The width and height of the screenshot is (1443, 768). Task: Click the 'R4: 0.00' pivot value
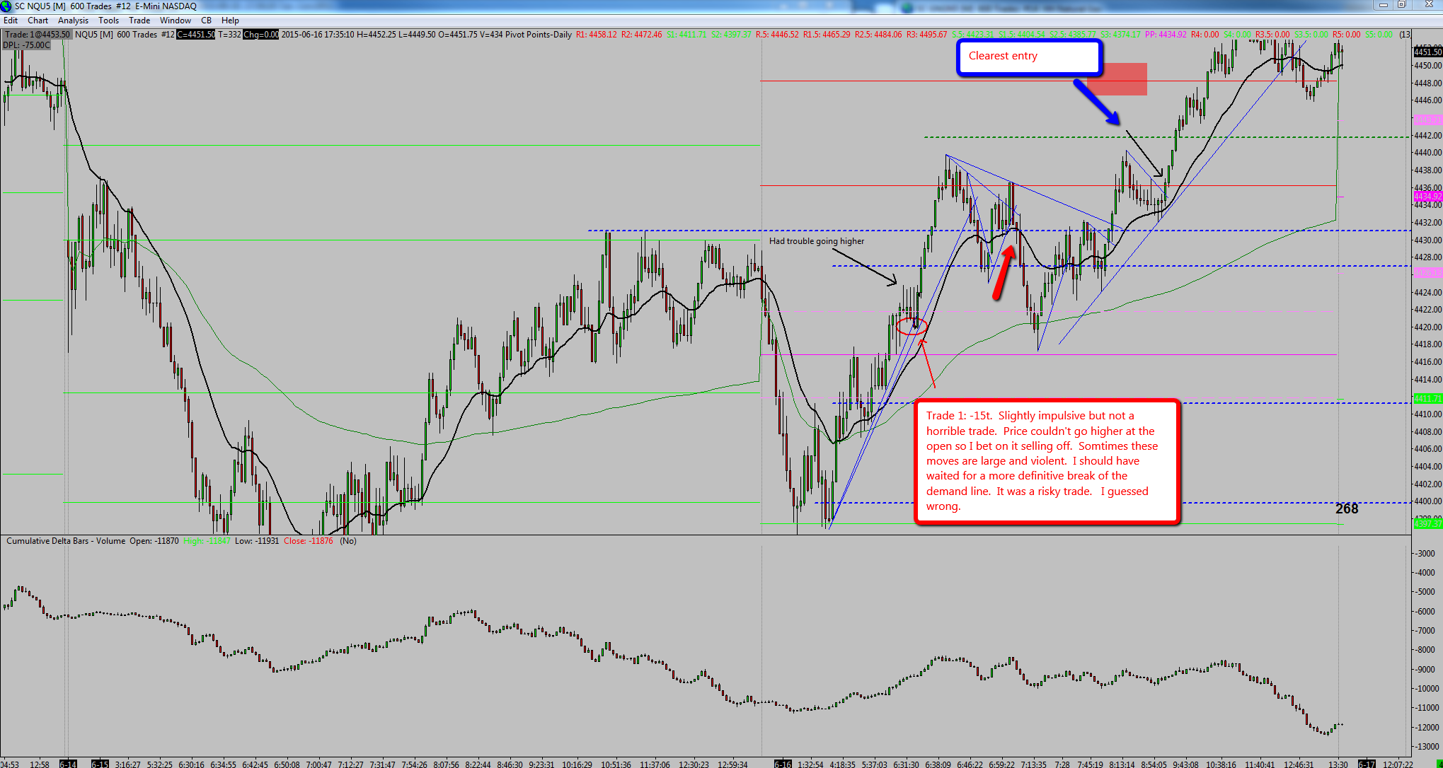point(1205,35)
